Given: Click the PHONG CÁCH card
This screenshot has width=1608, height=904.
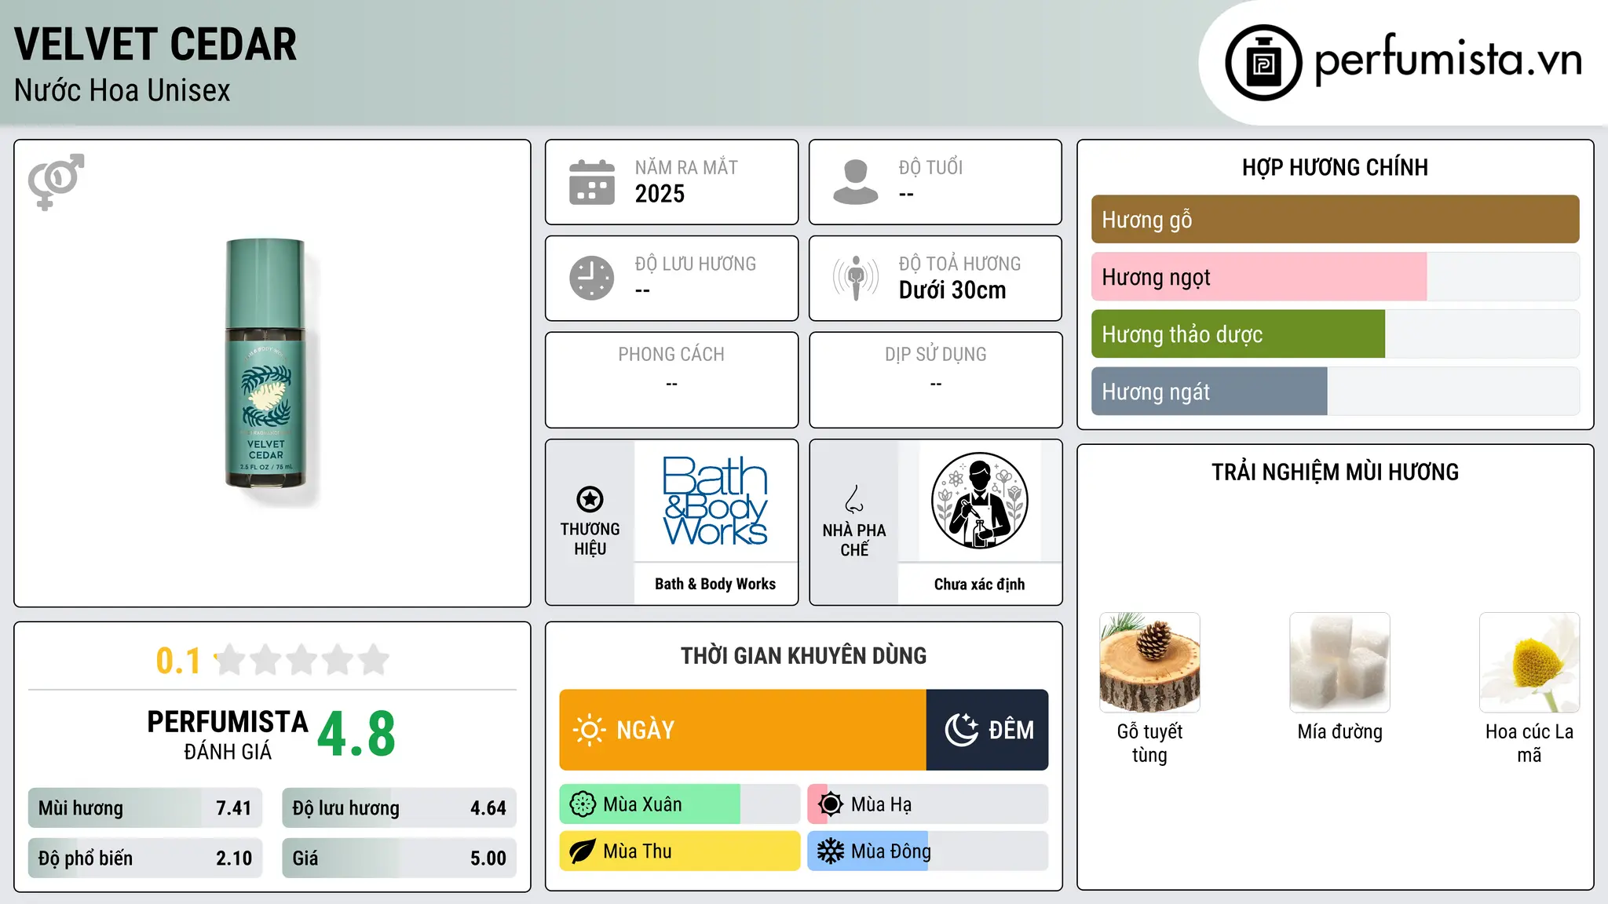Looking at the screenshot, I should coord(671,380).
